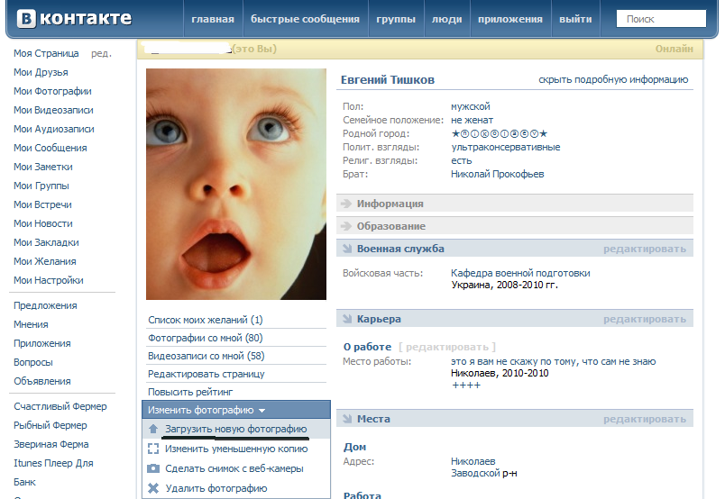Open Мои Сообщения
This screenshot has height=499, width=725.
[50, 148]
